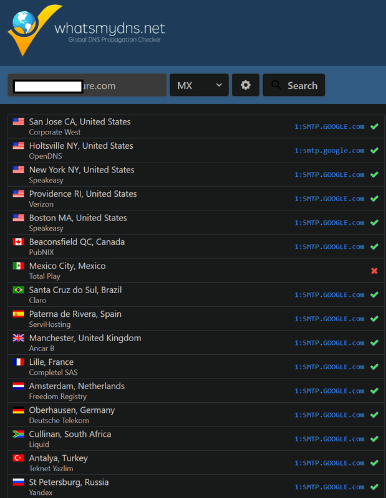Open the MX result for New York NY
The width and height of the screenshot is (386, 498).
pos(329,175)
